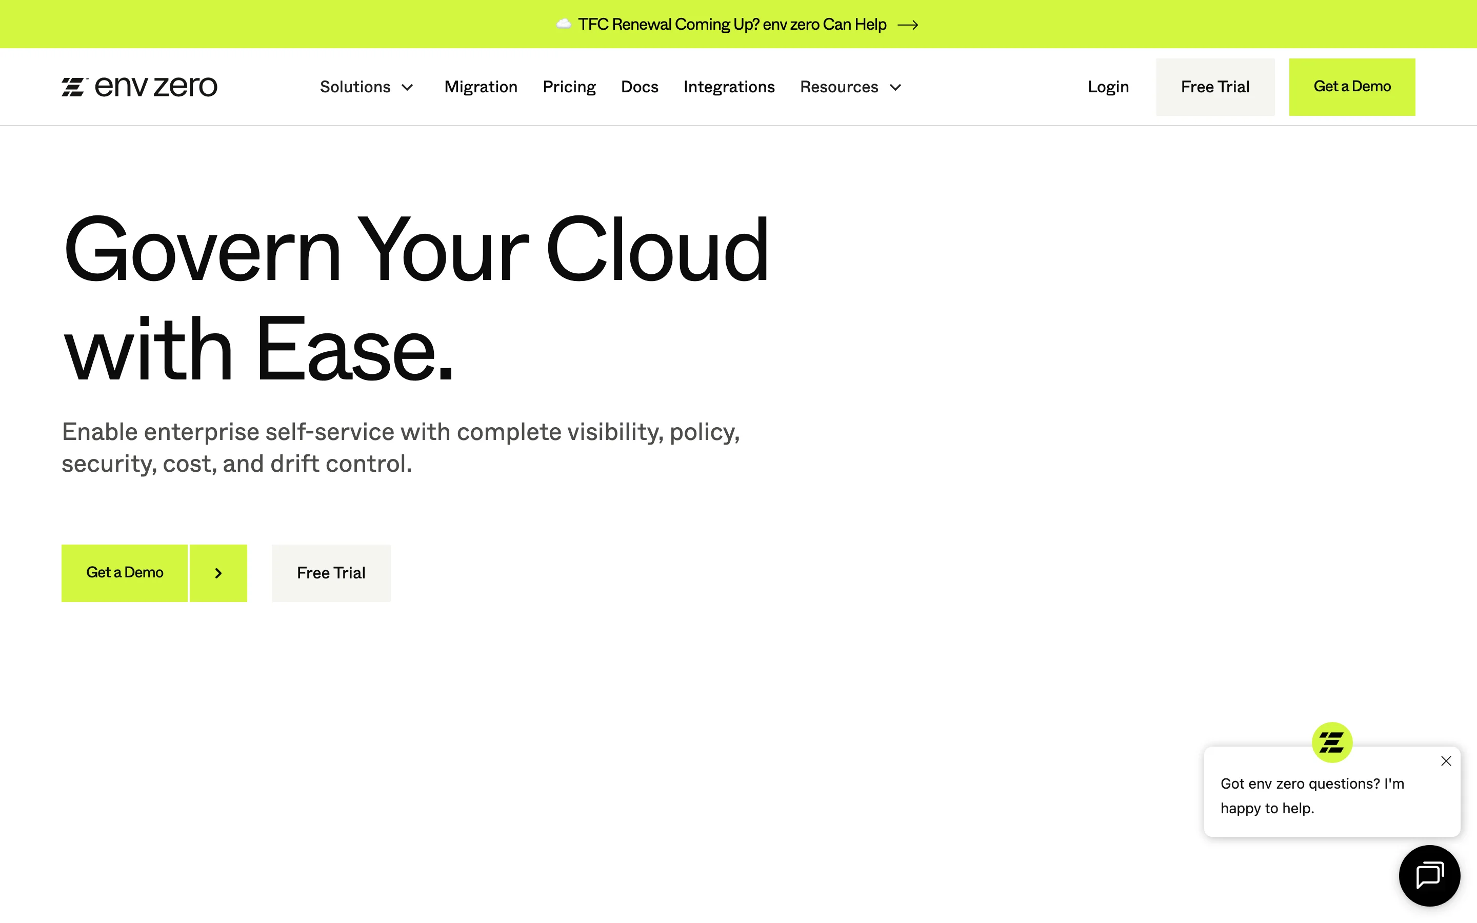Go to the Pricing page
Viewport: 1477px width, 923px height.
(569, 87)
